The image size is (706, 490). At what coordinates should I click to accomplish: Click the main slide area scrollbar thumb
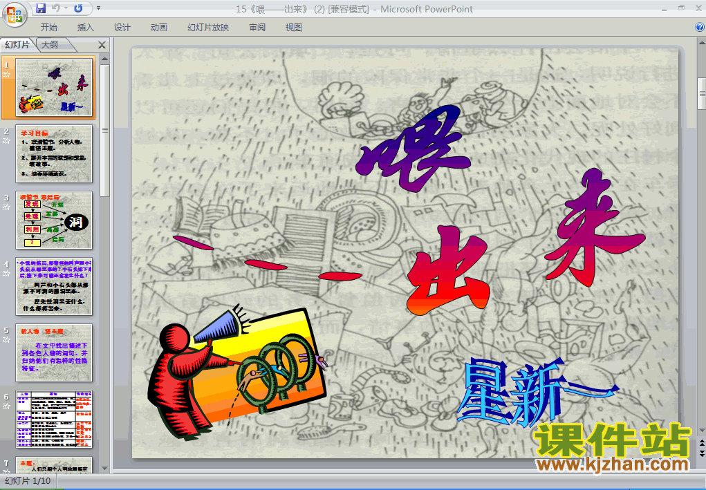click(x=701, y=93)
